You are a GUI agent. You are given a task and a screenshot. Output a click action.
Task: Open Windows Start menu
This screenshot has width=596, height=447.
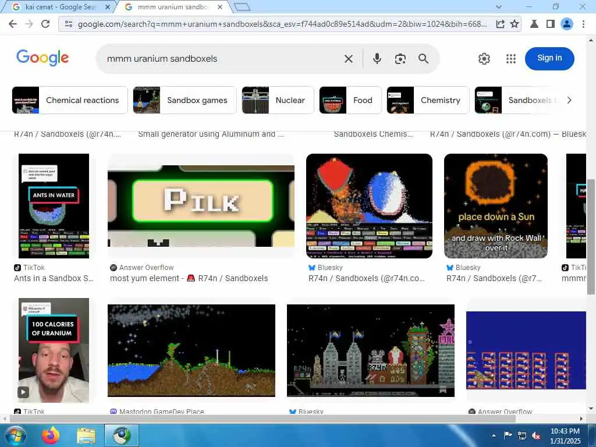tap(15, 435)
